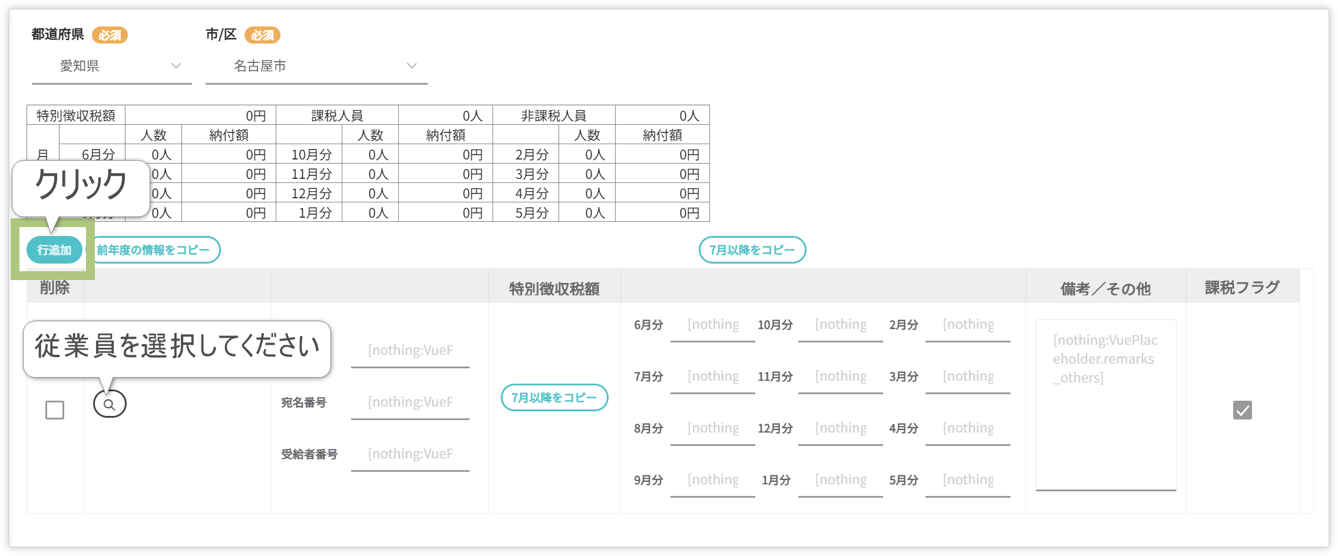Open the 都道府県 dropdown showing 愛知県
Screen dimensions: 1338x556
tap(111, 66)
